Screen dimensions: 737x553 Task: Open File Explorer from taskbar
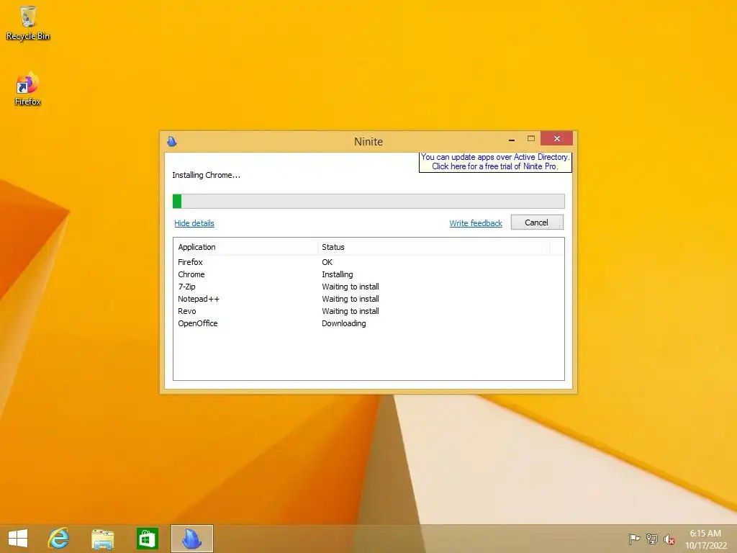click(x=102, y=539)
